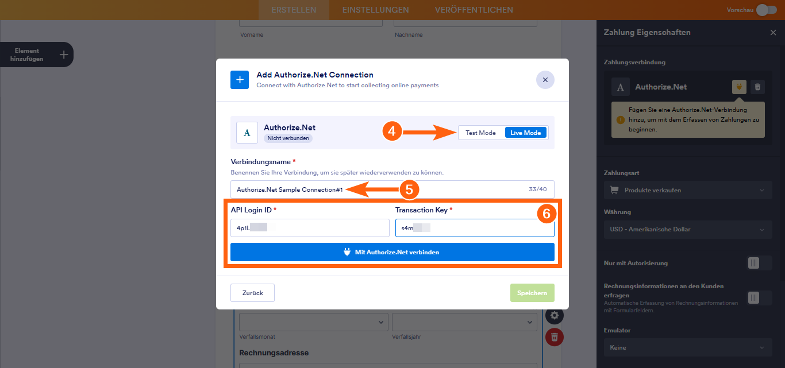The image size is (785, 368).
Task: Click the blue plus icon in the dialog header
Action: 240,80
